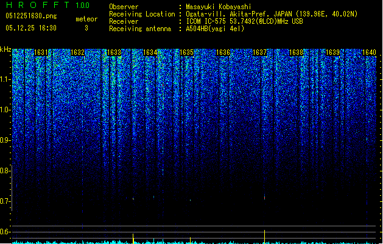Click the yellow intensity spike after 1633
383x244 pixels.
(133, 239)
